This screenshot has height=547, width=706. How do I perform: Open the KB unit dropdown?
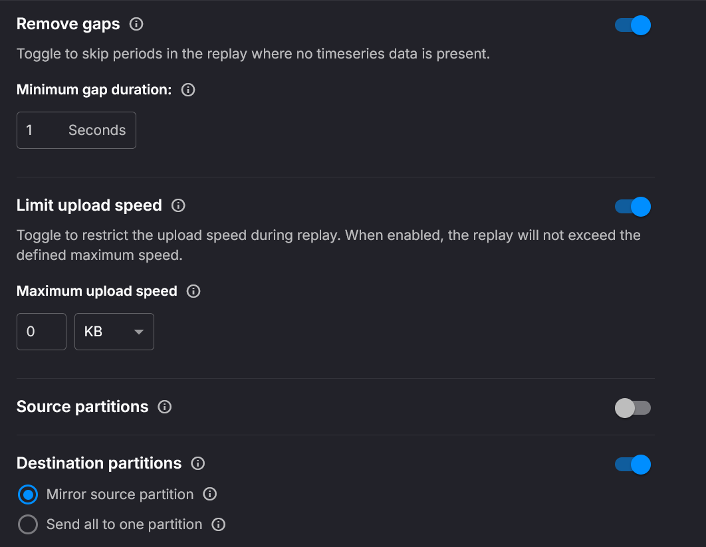tap(114, 331)
